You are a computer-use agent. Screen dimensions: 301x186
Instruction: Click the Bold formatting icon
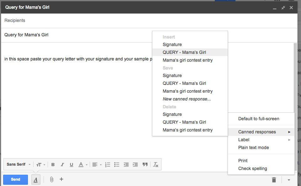point(53,164)
